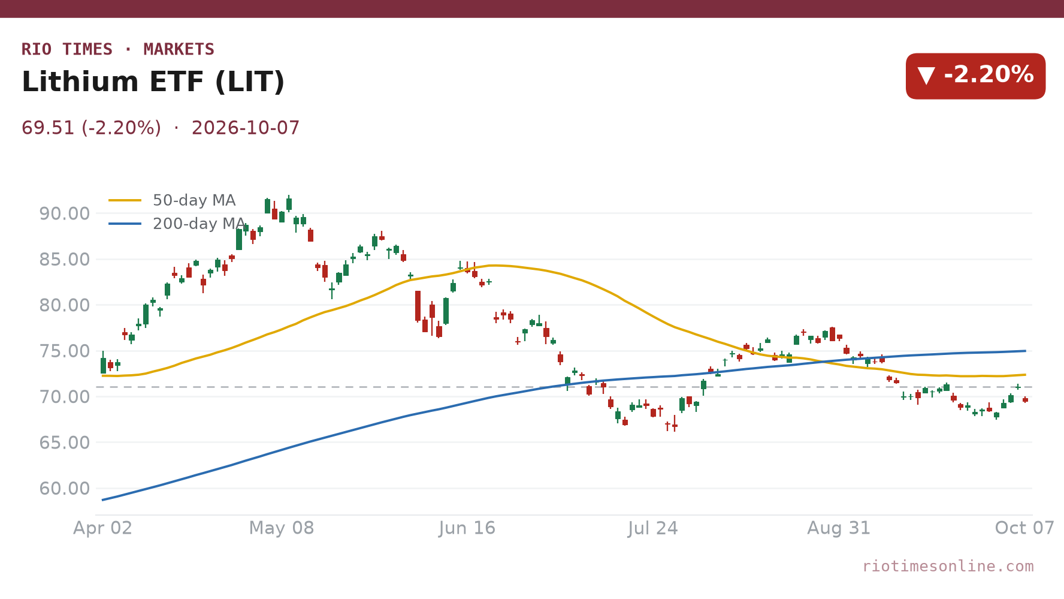Screen dimensions: 1064x599
Task: Click the 65.00 y-axis label
Action: click(65, 443)
